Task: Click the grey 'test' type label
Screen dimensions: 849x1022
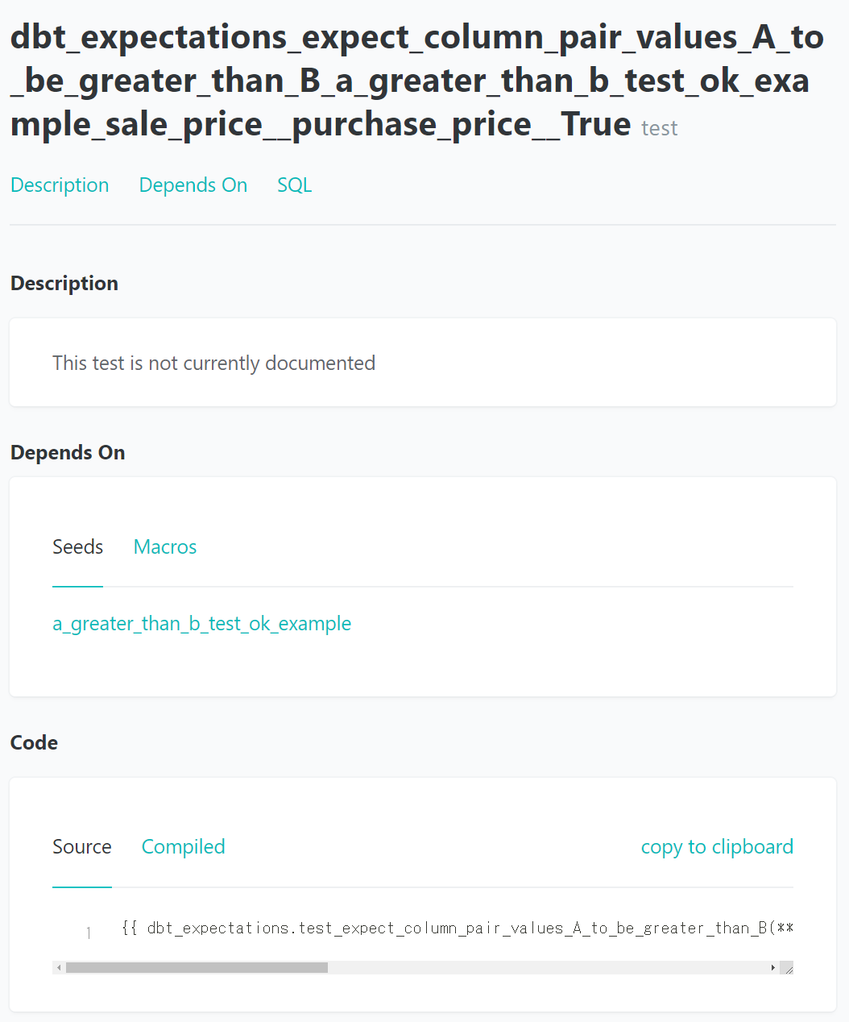Action: point(659,129)
